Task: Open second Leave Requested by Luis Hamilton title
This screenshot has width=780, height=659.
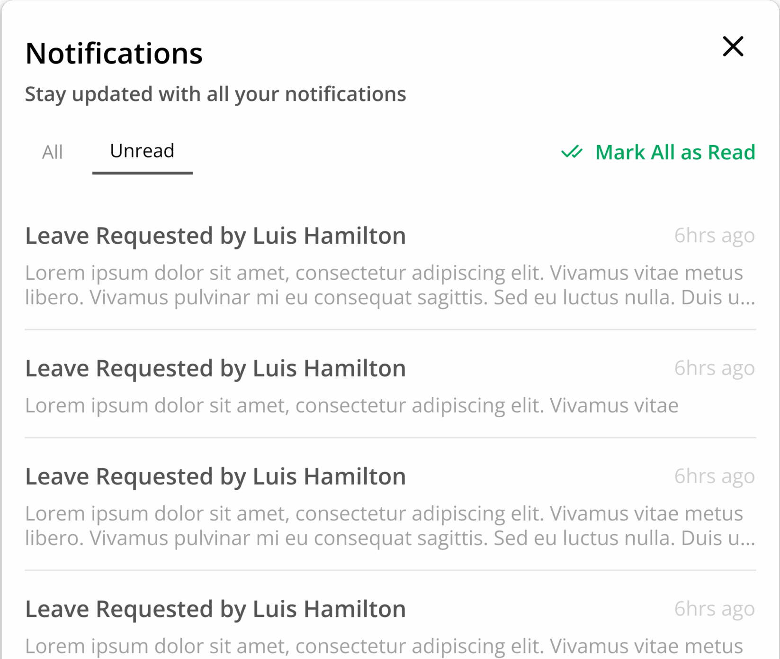Action: 215,369
